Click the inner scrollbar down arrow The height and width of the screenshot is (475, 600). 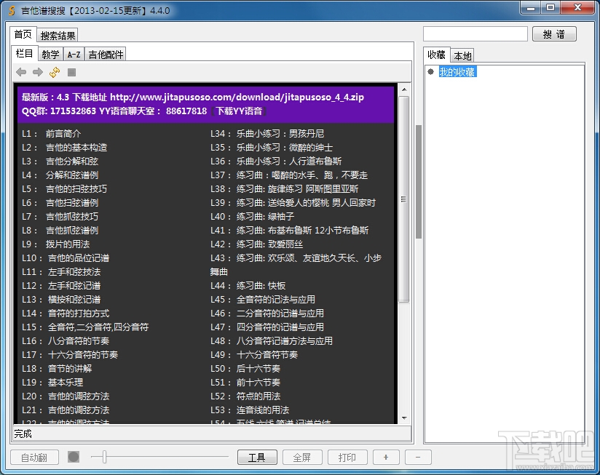pyautogui.click(x=404, y=418)
